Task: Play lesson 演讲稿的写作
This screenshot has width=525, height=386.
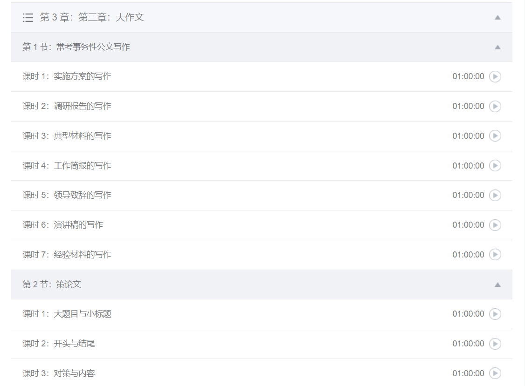Action: 495,225
